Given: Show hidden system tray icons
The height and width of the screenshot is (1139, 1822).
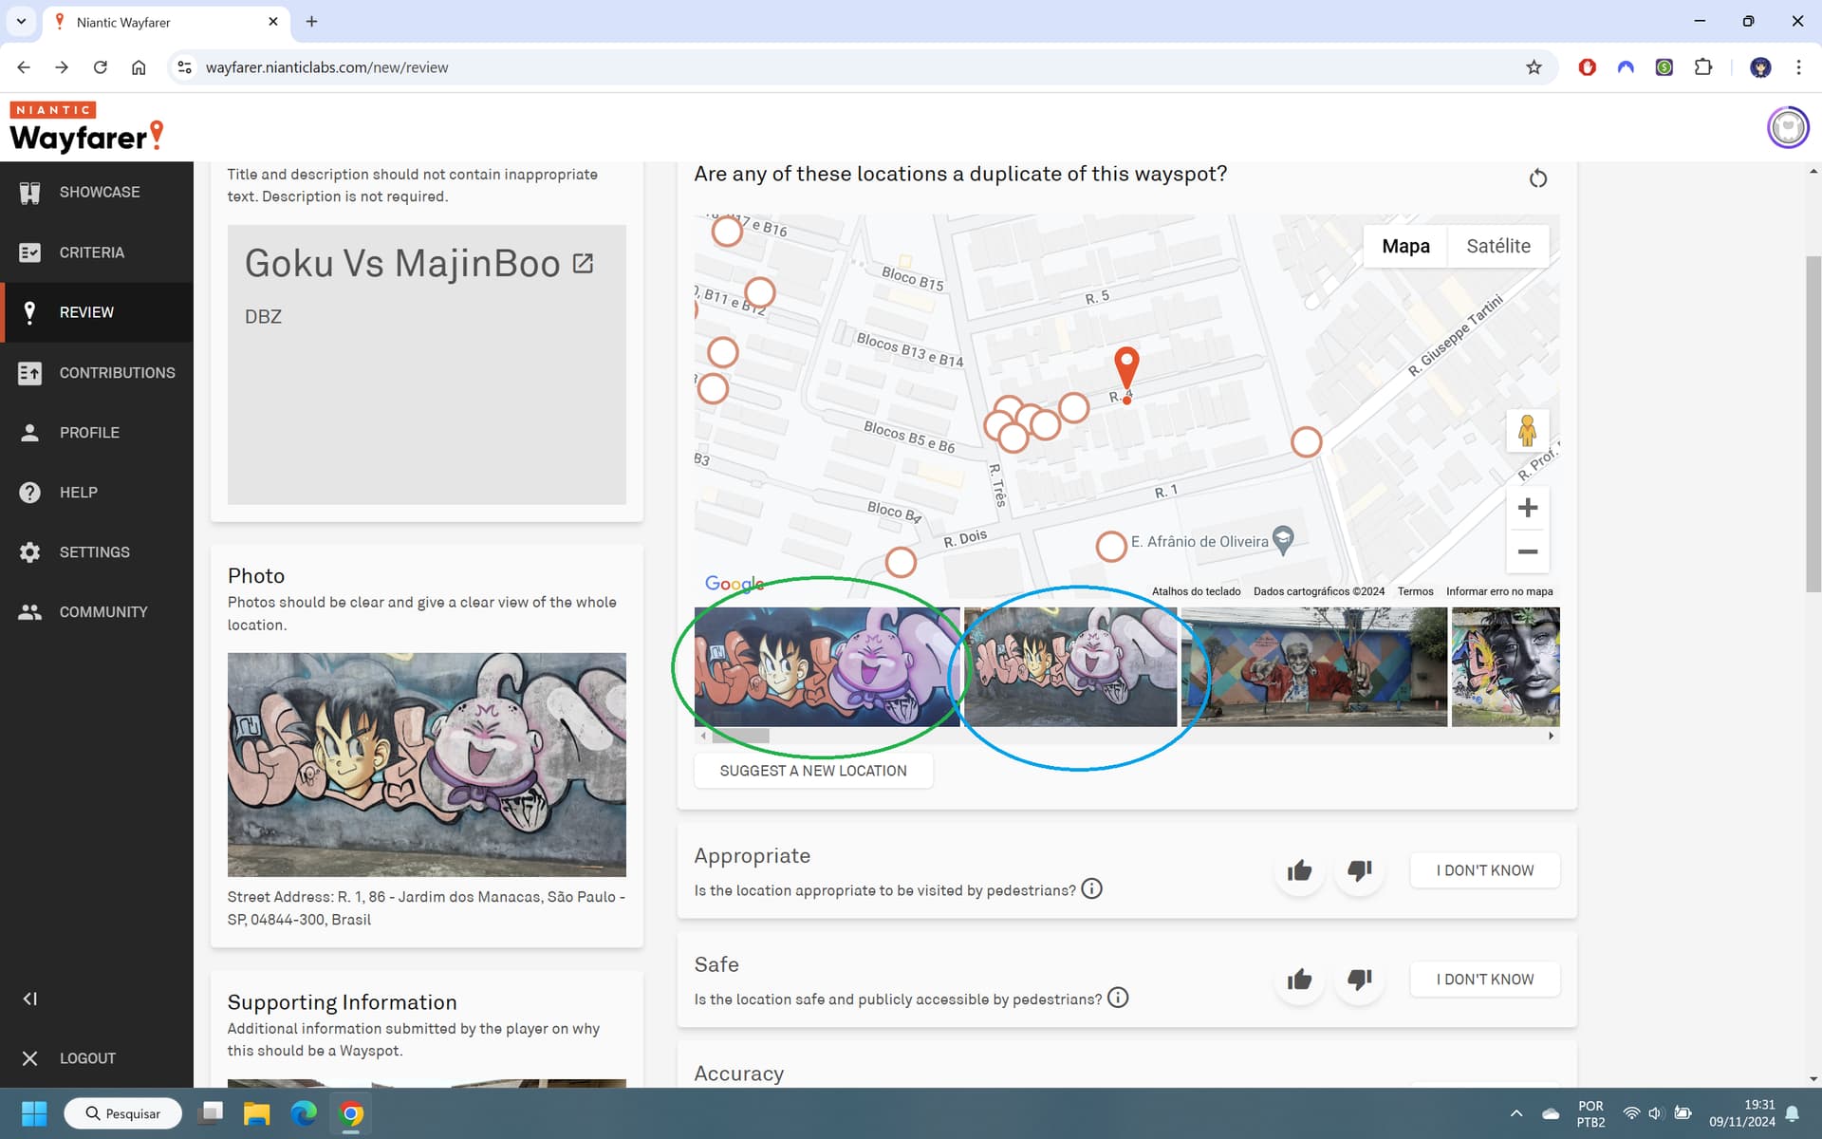Looking at the screenshot, I should click(x=1515, y=1113).
